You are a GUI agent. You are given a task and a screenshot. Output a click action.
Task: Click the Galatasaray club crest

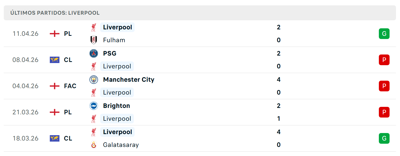(x=94, y=145)
